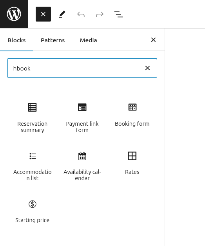Click the Booking form label text
Screen dimensions: 205x246
tap(132, 124)
